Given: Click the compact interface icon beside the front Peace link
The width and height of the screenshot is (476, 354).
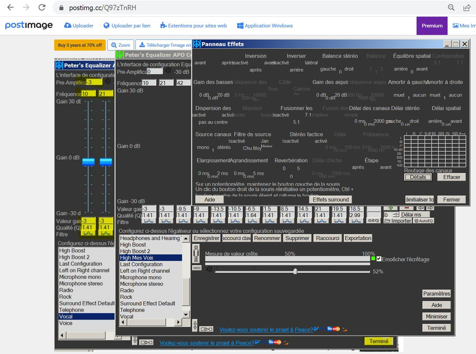Looking at the screenshot, I should [x=206, y=329].
